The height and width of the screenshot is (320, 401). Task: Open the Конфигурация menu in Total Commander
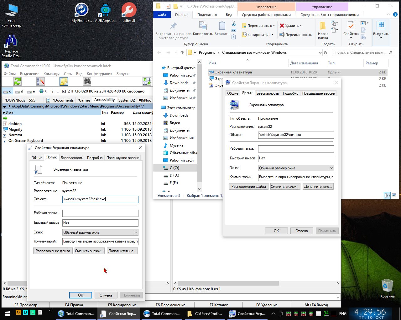point(99,74)
